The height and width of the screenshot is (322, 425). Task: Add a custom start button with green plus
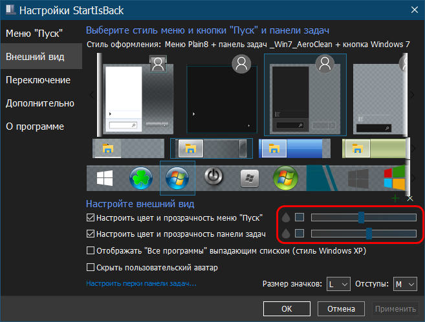point(395,199)
